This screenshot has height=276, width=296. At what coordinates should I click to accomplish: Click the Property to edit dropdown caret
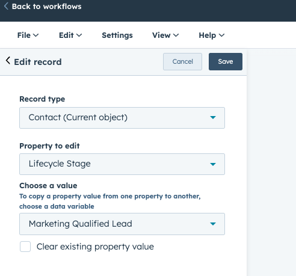213,164
